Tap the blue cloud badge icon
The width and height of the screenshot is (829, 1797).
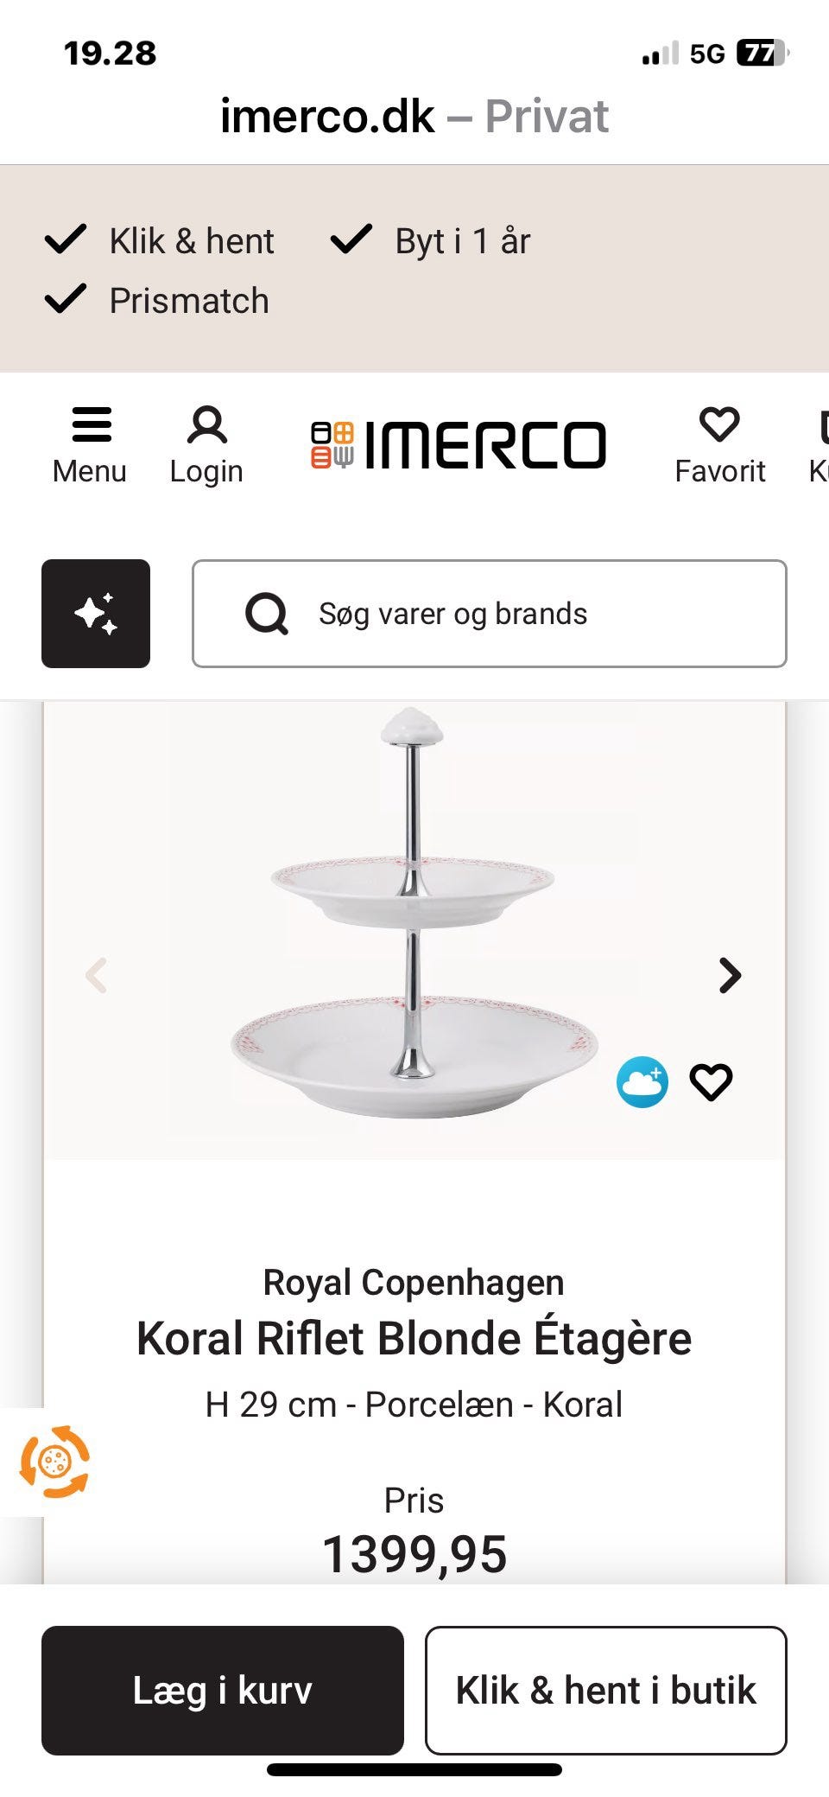click(x=642, y=1081)
